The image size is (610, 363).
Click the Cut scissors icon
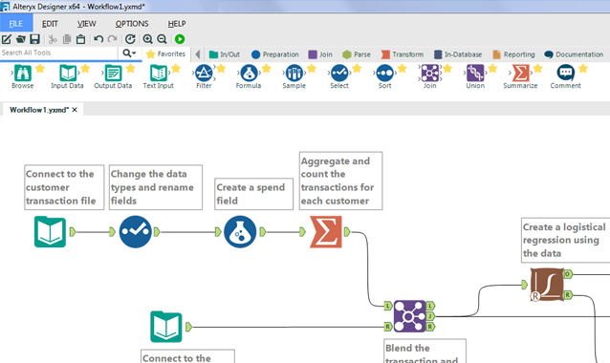53,39
